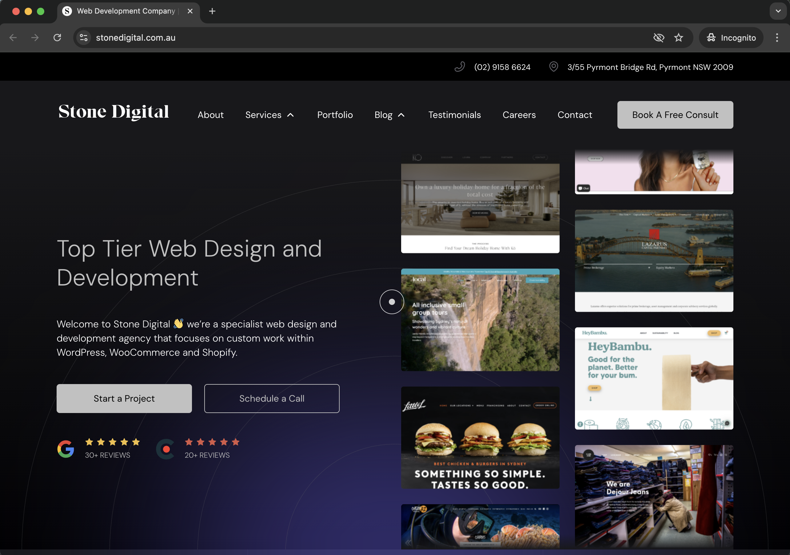Open the Testimonials page

(454, 115)
